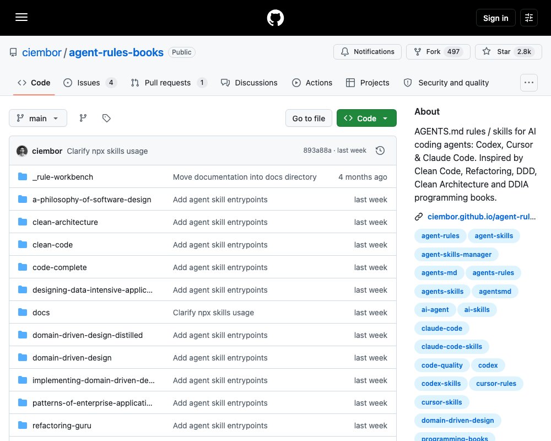Viewport: 551px width, 441px height.
Task: Select the claude-code-skills topic tag
Action: [452, 347]
